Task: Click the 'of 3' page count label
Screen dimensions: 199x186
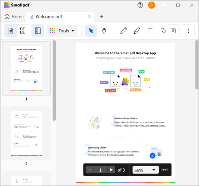Action: click(x=121, y=170)
